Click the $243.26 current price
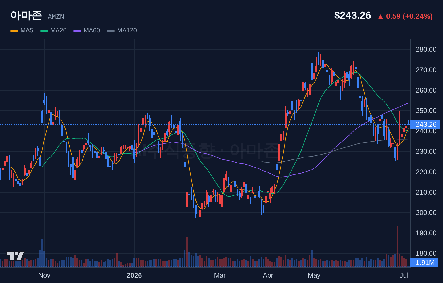The width and height of the screenshot is (443, 283). pos(352,15)
